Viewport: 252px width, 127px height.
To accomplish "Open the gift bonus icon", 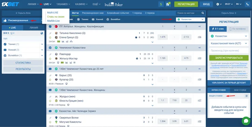I will click(168, 4).
